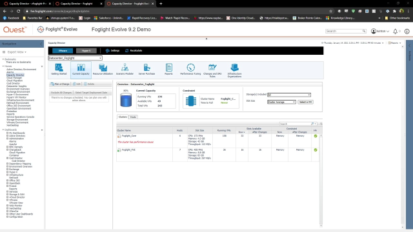Expand the Chargeback dashboards node
The width and height of the screenshot is (413, 232).
point(7,150)
